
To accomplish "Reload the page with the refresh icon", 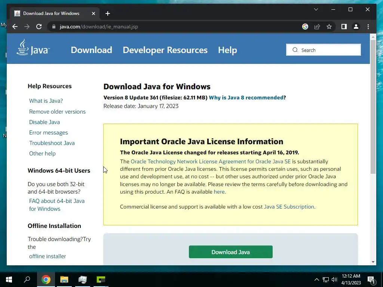I will coord(39,27).
